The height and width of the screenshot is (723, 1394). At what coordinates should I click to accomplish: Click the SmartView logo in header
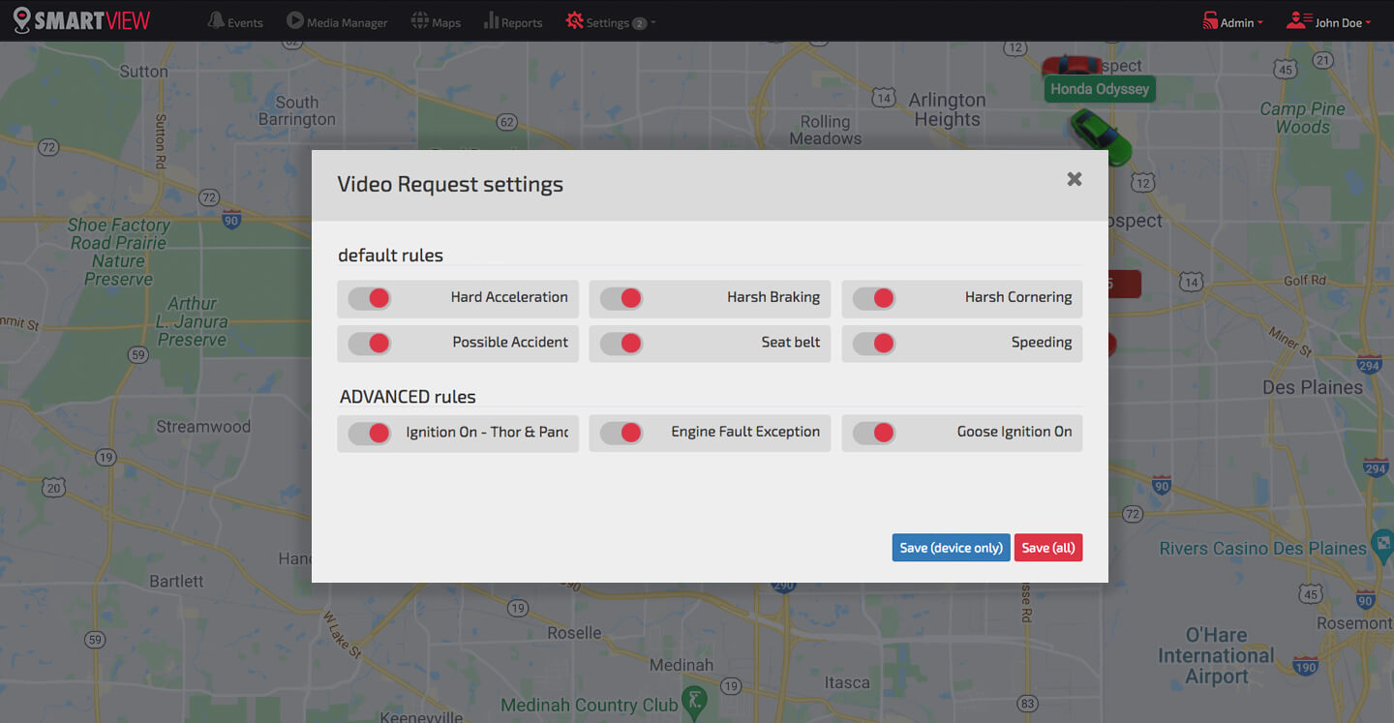click(x=81, y=20)
